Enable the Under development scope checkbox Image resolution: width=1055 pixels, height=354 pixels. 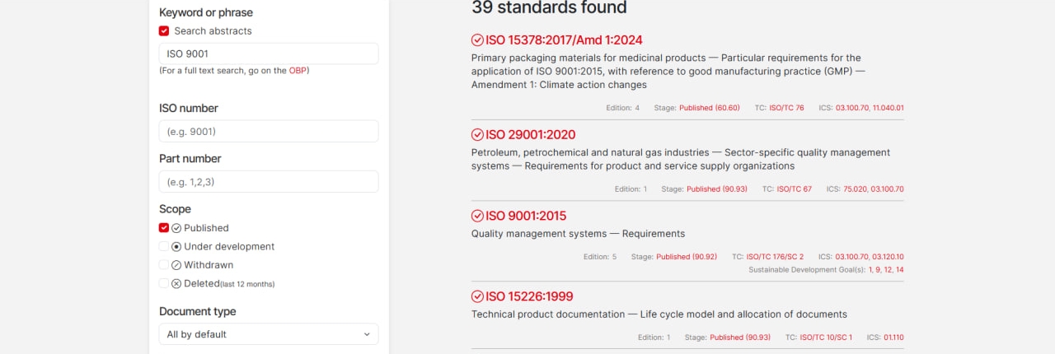(x=164, y=247)
